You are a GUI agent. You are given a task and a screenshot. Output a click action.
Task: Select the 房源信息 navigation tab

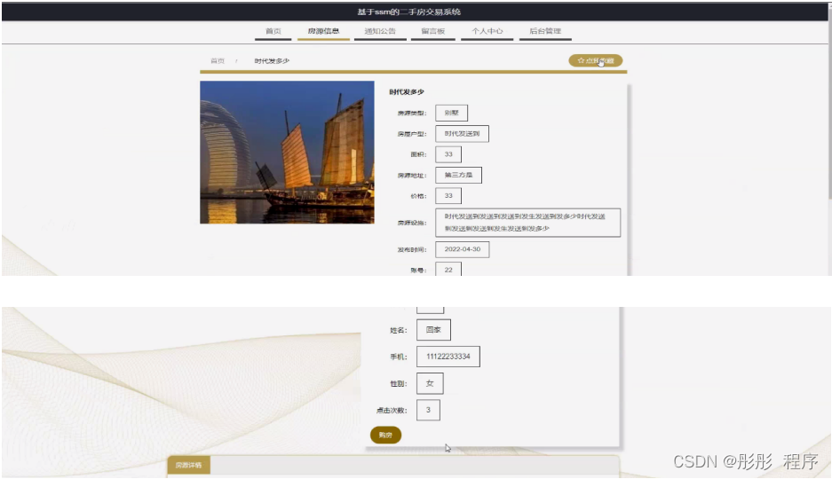coord(324,31)
